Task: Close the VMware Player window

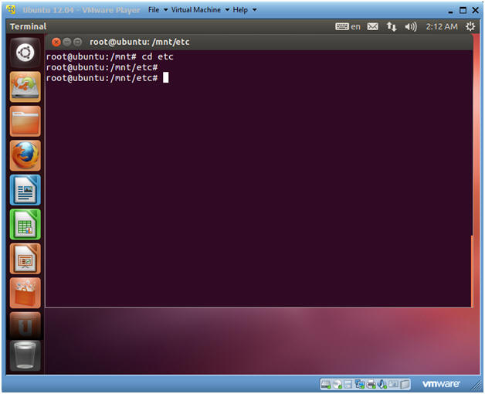Action: coord(476,10)
